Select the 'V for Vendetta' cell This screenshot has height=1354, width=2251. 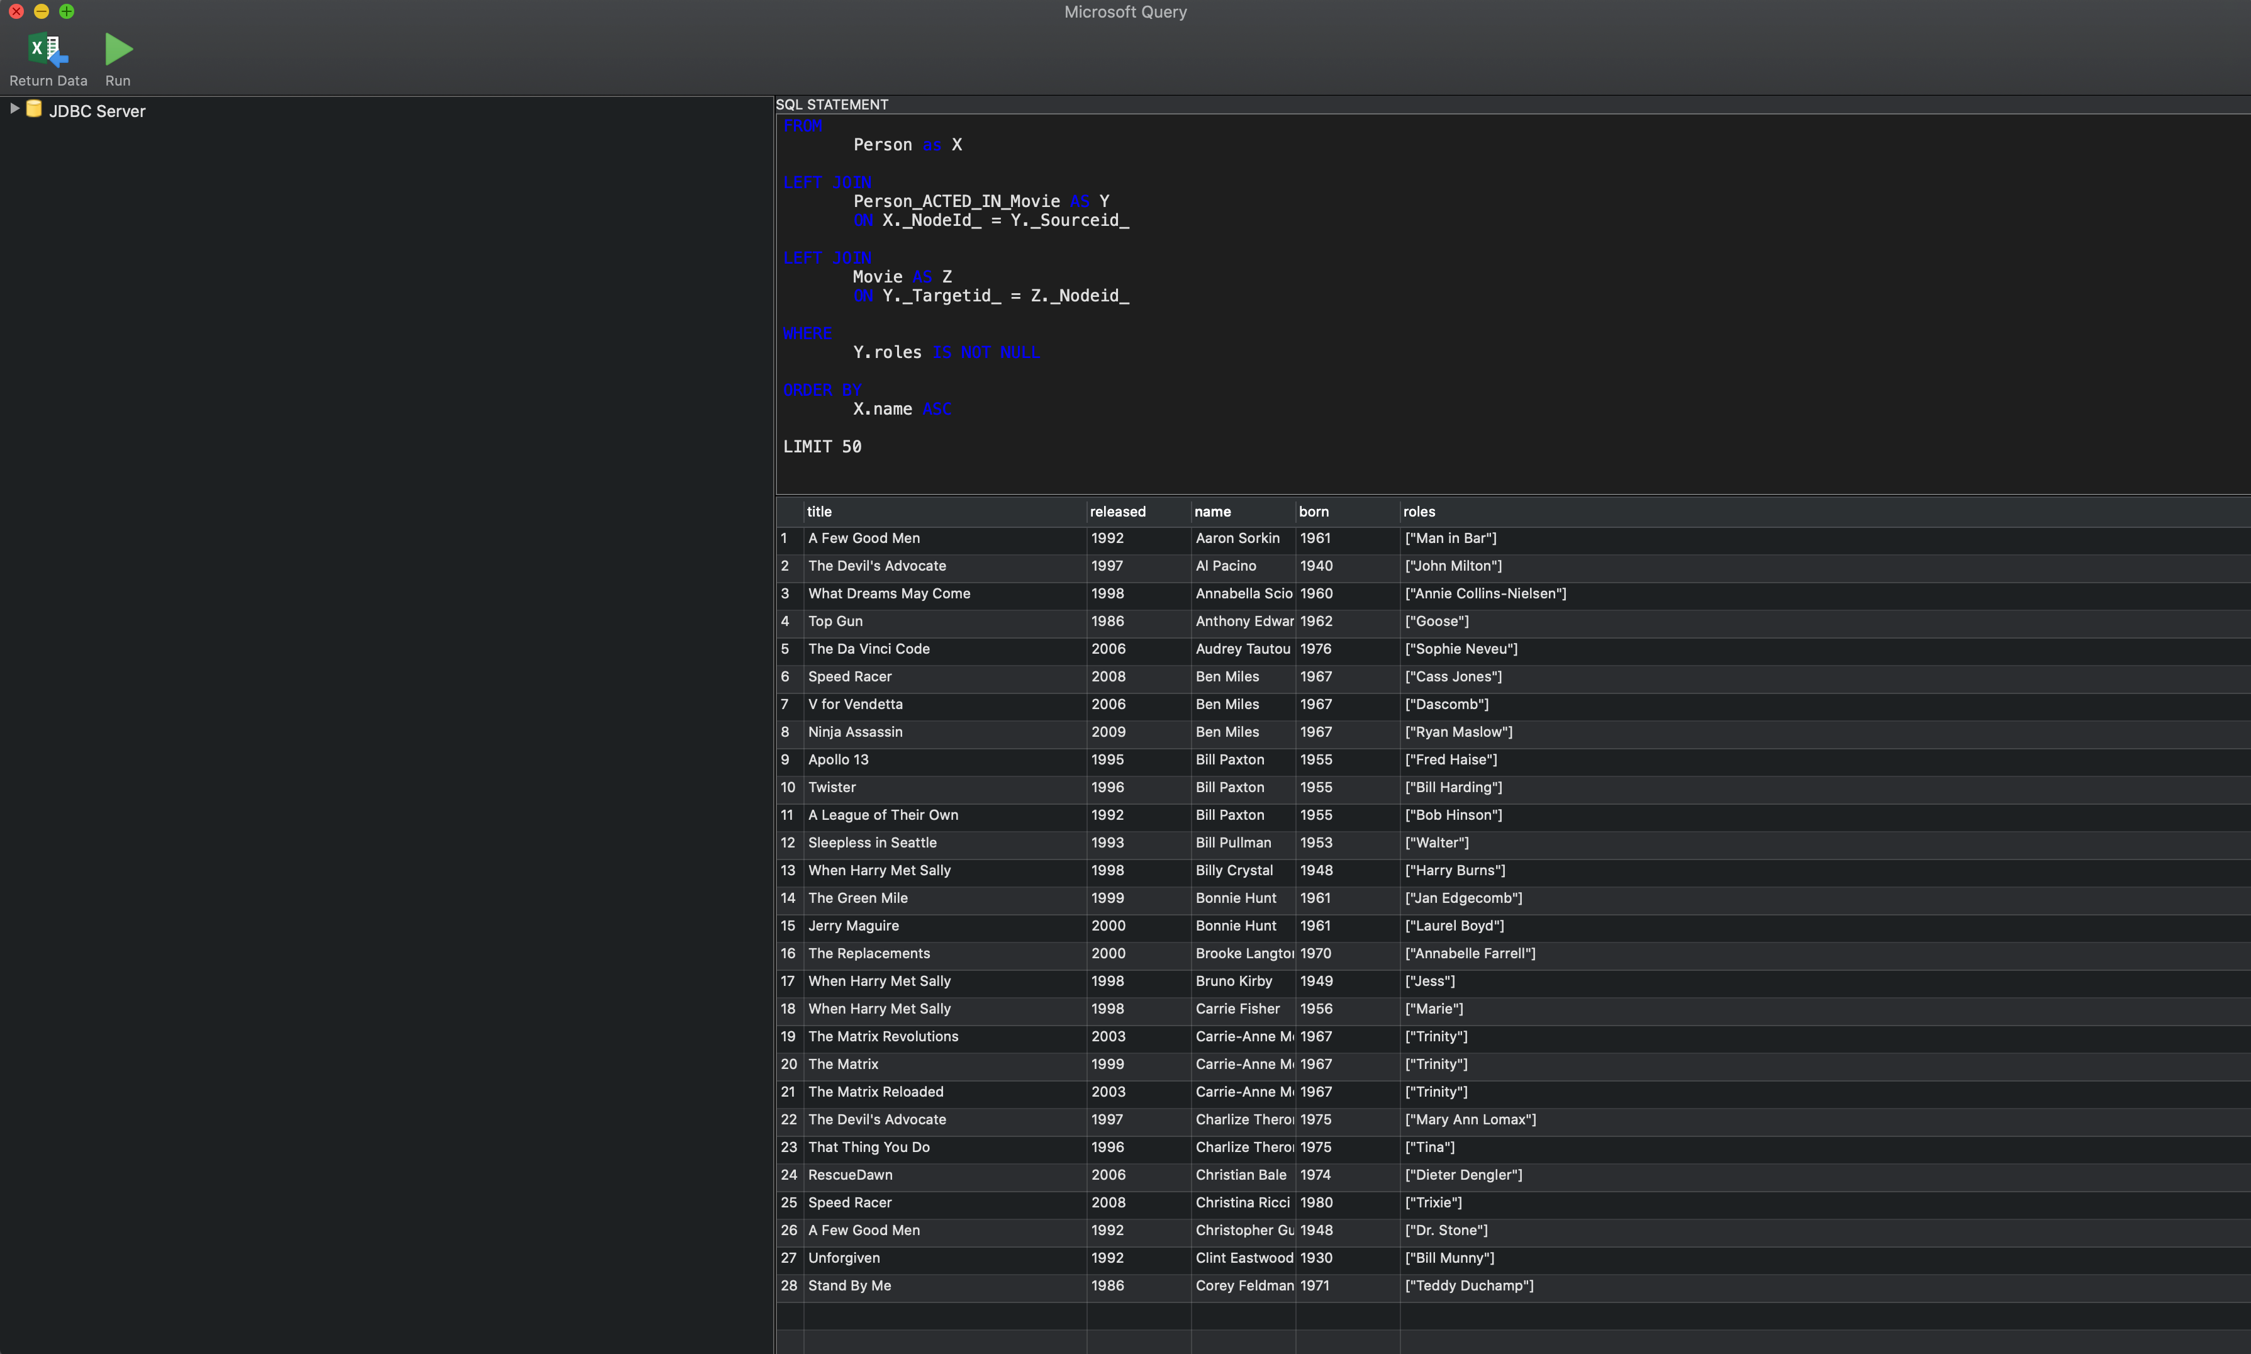tap(945, 705)
